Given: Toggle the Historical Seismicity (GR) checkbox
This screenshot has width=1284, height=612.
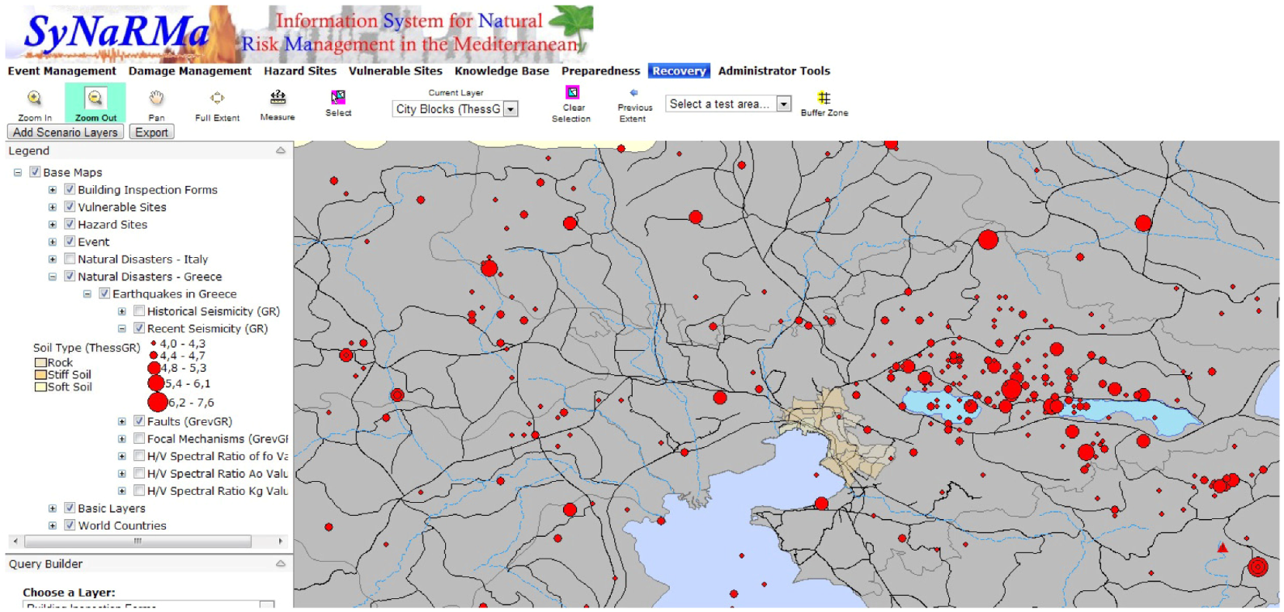Looking at the screenshot, I should (139, 311).
